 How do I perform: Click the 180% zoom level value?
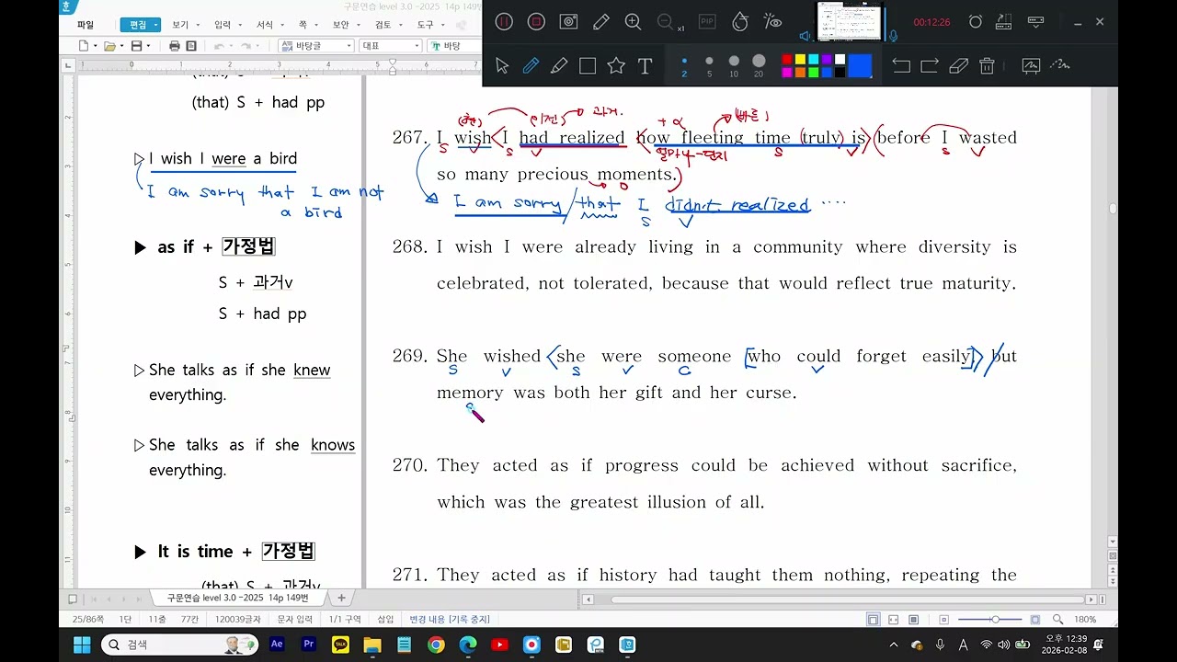pos(1085,620)
